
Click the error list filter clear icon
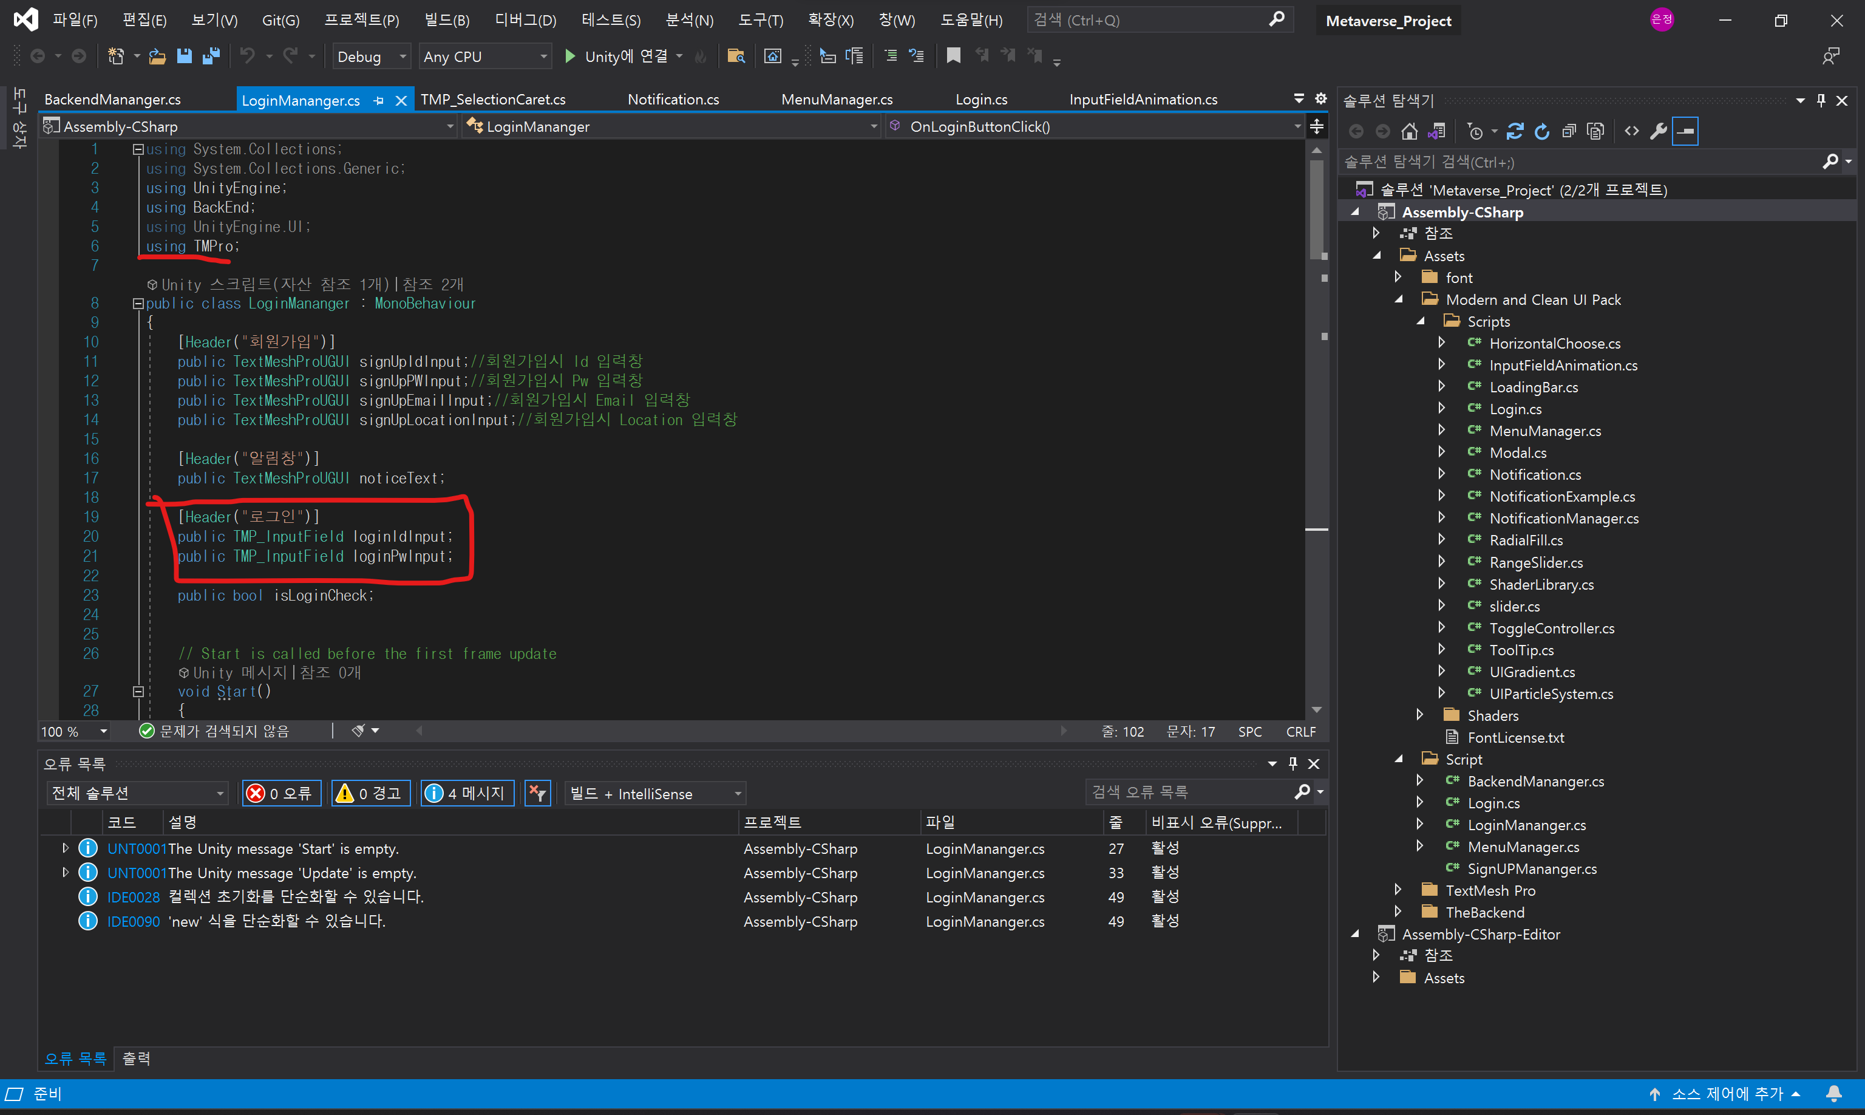click(x=538, y=793)
